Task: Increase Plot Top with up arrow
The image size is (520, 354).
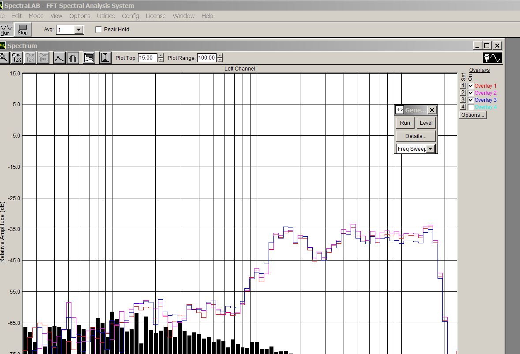Action: tap(161, 56)
